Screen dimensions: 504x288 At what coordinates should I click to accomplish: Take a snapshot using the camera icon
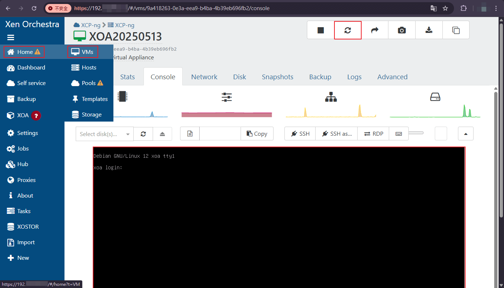tap(402, 30)
